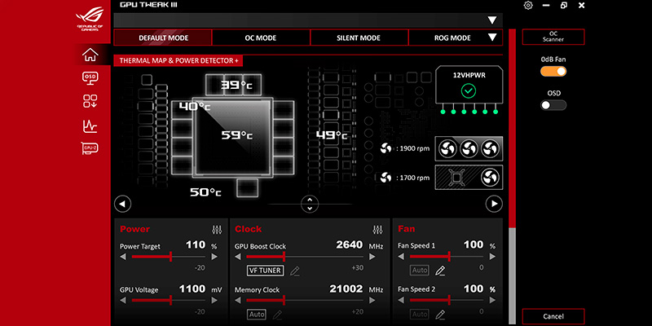The image size is (652, 326).
Task: Launch GPU-Z from the sidebar
Action: [90, 148]
